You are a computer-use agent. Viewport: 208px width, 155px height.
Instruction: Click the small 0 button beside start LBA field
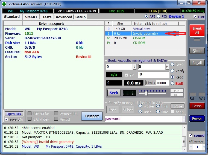pyautogui.click(x=134, y=67)
